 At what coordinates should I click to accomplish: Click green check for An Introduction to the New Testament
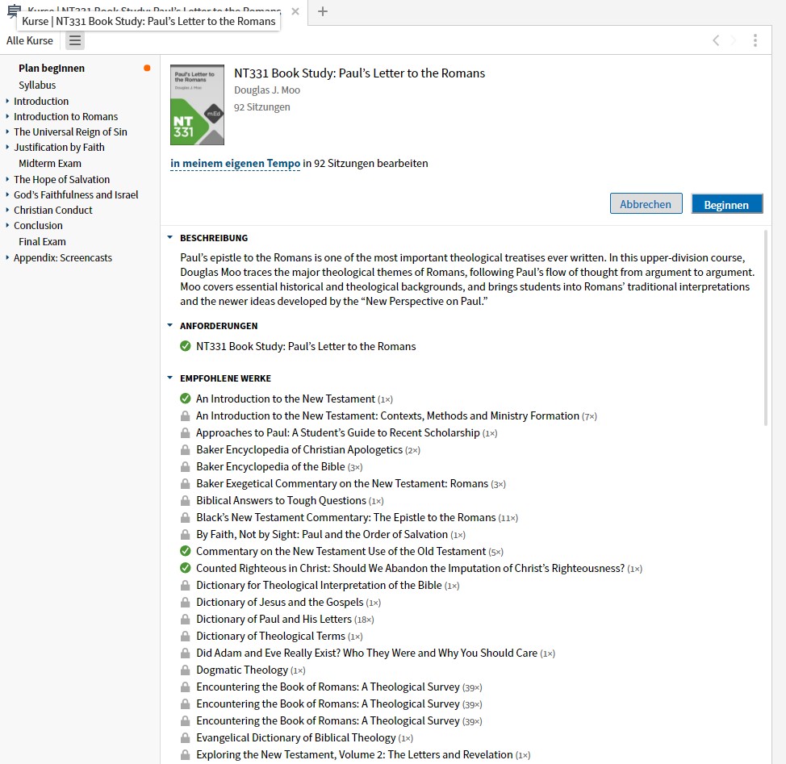click(186, 399)
